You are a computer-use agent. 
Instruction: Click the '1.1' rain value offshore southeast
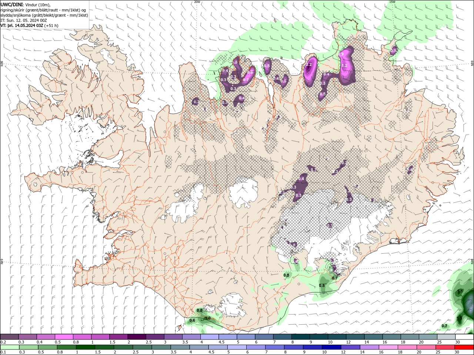pyautogui.click(x=460, y=291)
